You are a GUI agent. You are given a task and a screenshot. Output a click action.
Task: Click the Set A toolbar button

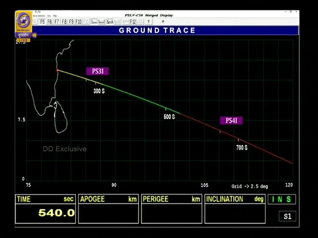click(110, 22)
